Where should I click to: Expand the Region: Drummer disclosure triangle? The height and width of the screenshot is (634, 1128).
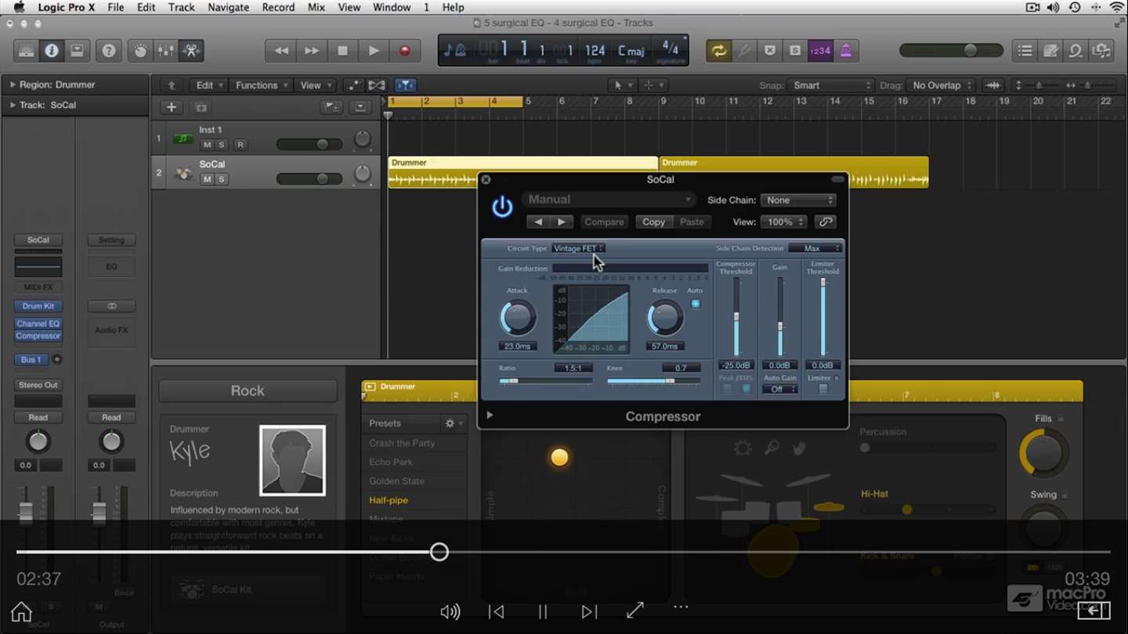13,85
